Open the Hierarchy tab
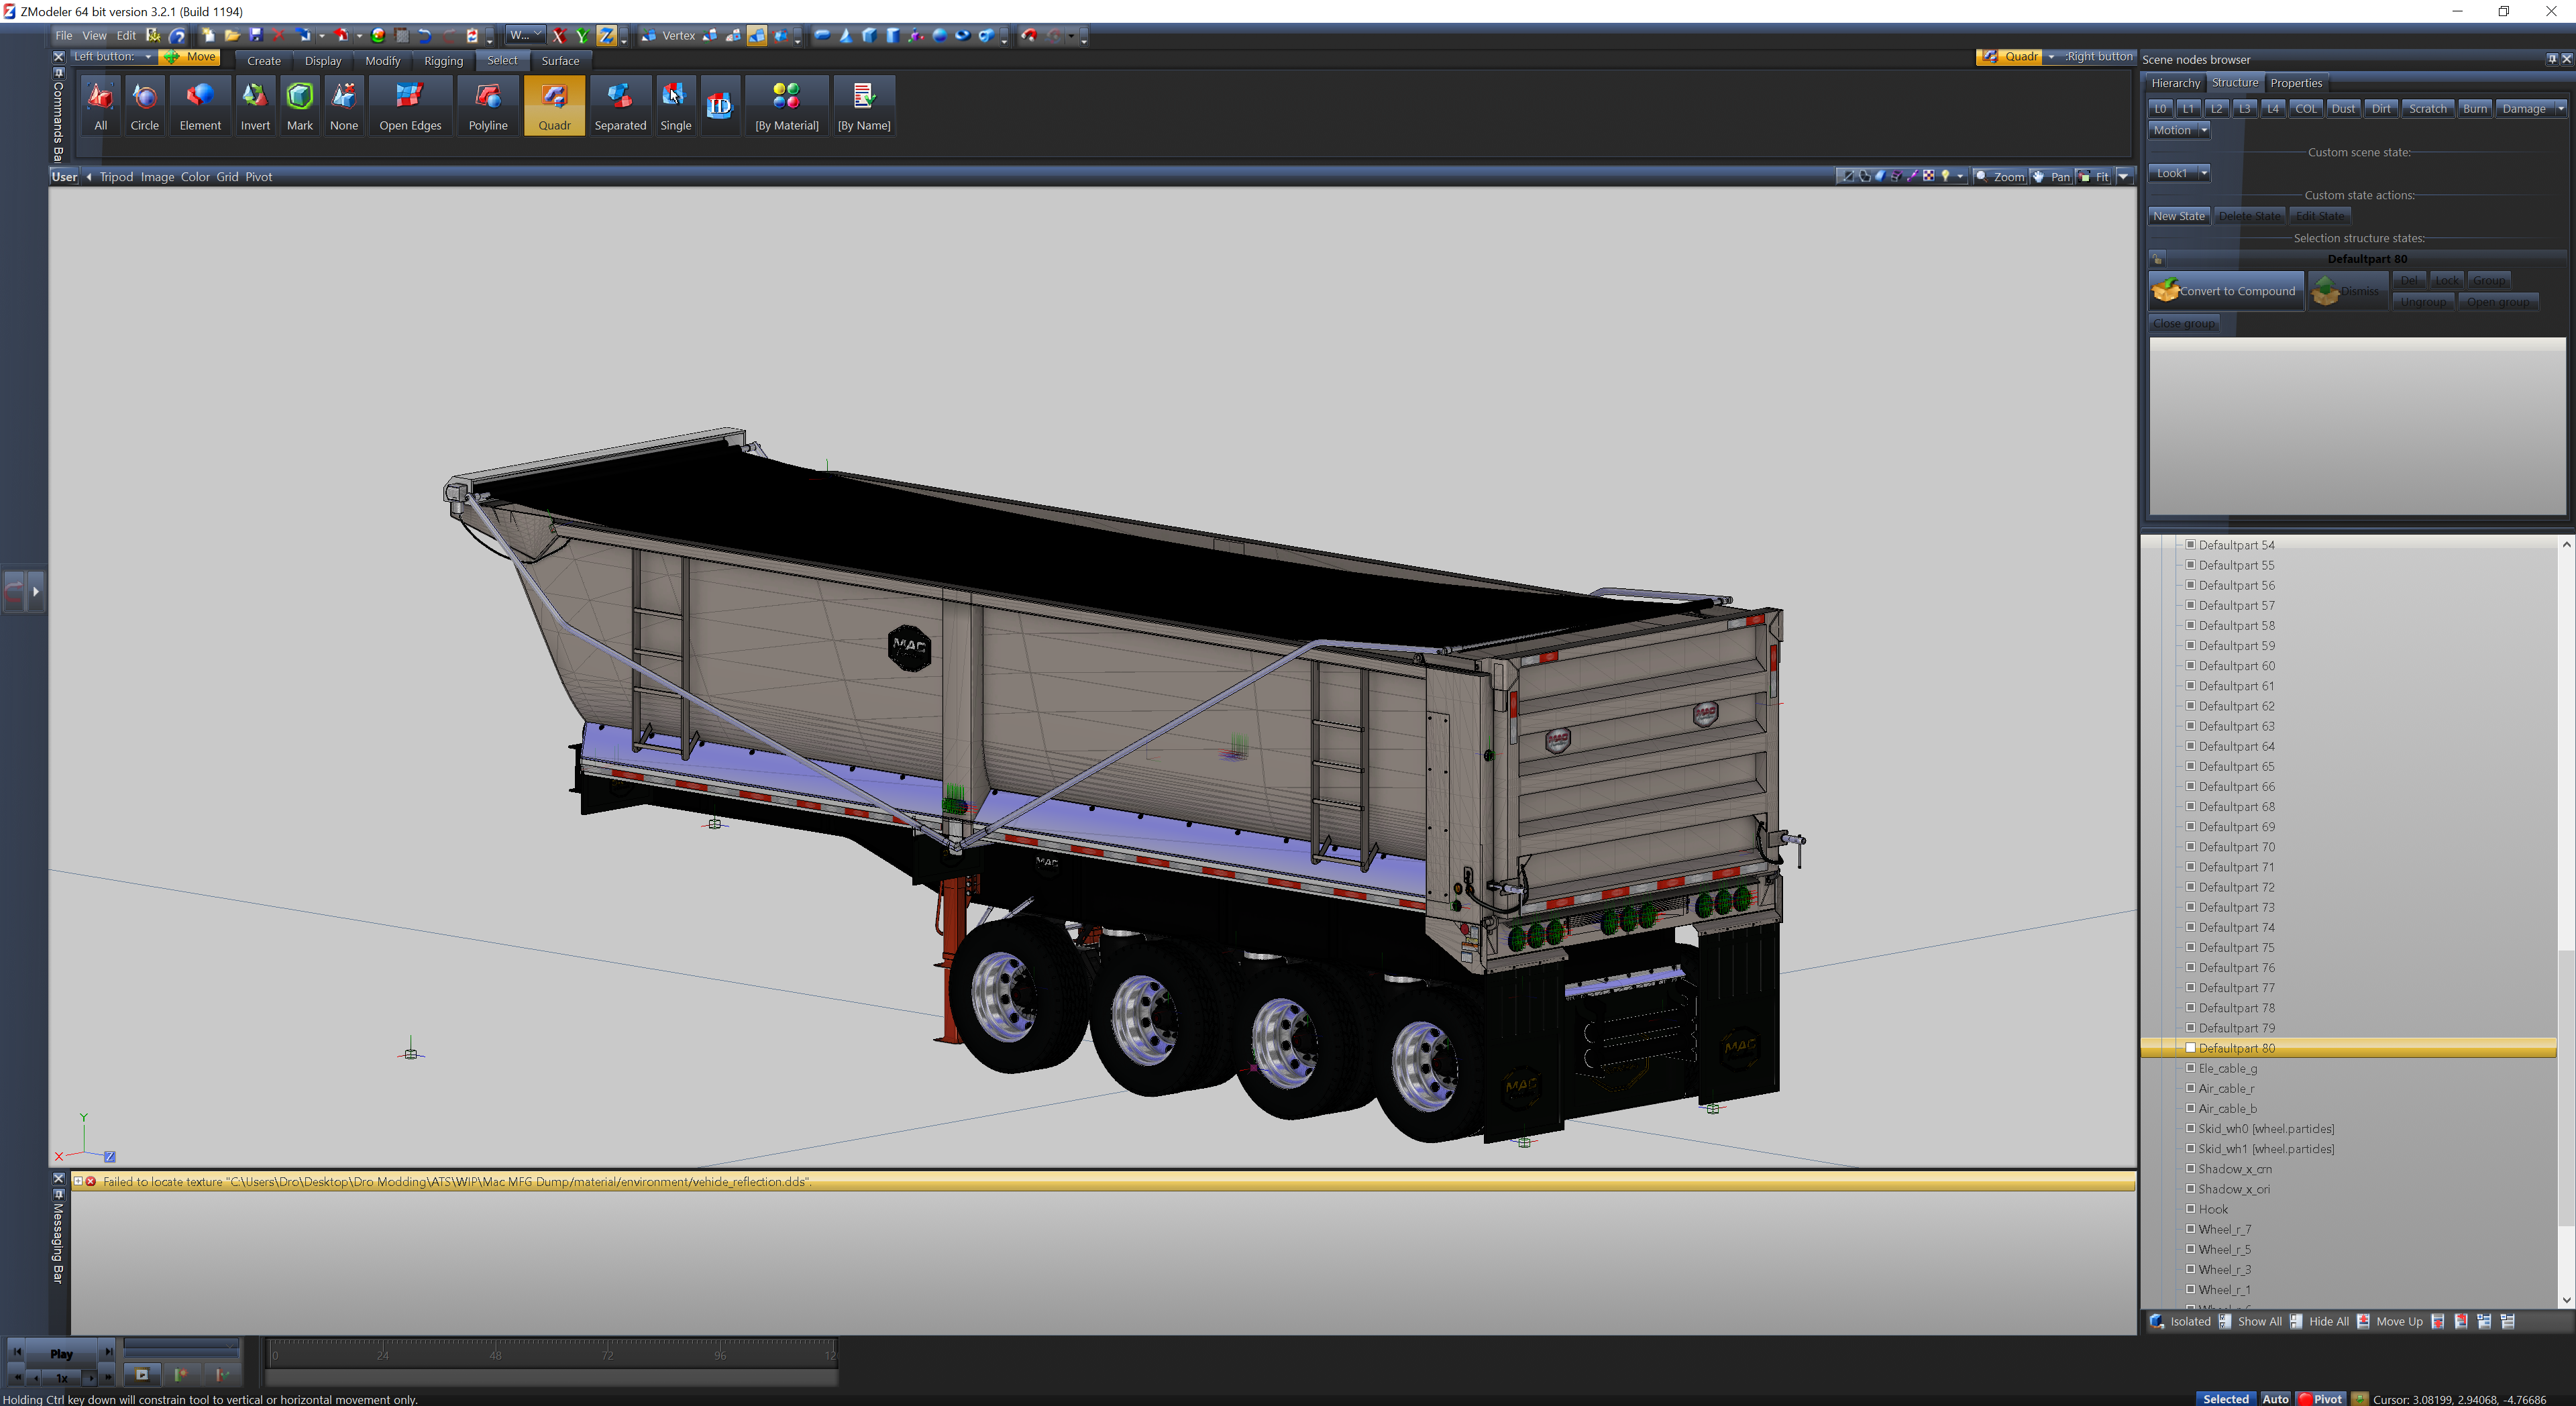Screen dimensions: 2576x1406 click(2175, 83)
